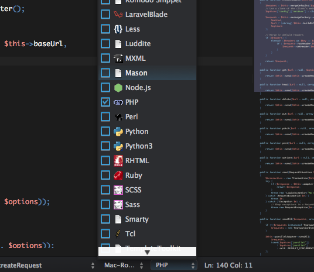Click $options)); code line in editor
Image resolution: width=314 pixels, height=272 pixels.
pos(27,202)
